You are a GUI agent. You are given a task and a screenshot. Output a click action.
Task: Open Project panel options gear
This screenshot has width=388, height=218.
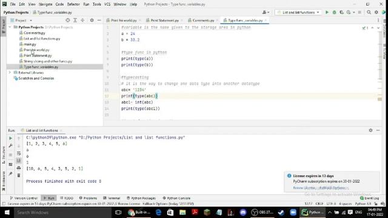point(92,20)
